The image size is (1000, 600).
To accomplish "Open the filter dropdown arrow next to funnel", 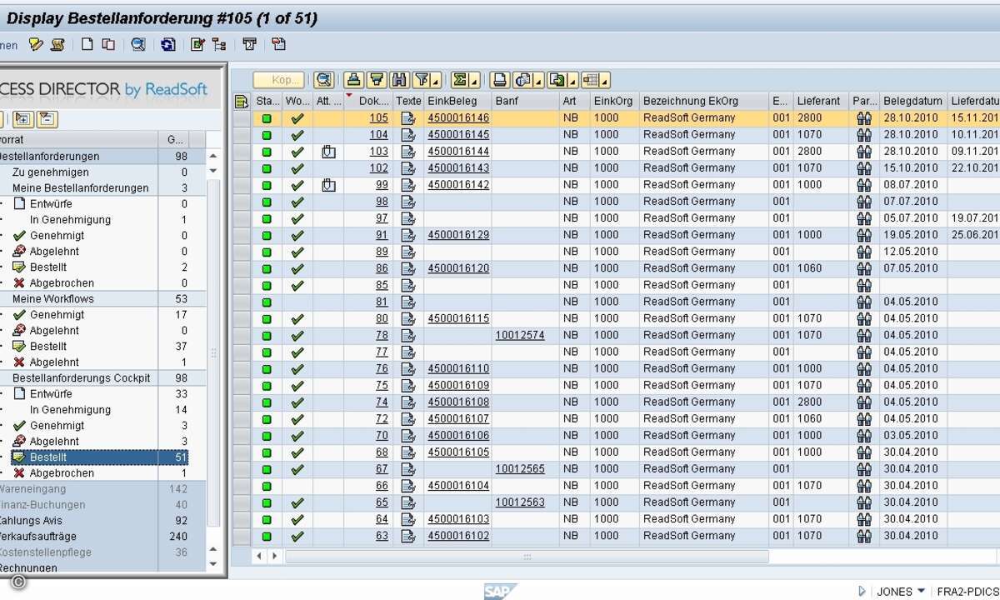I will point(436,81).
